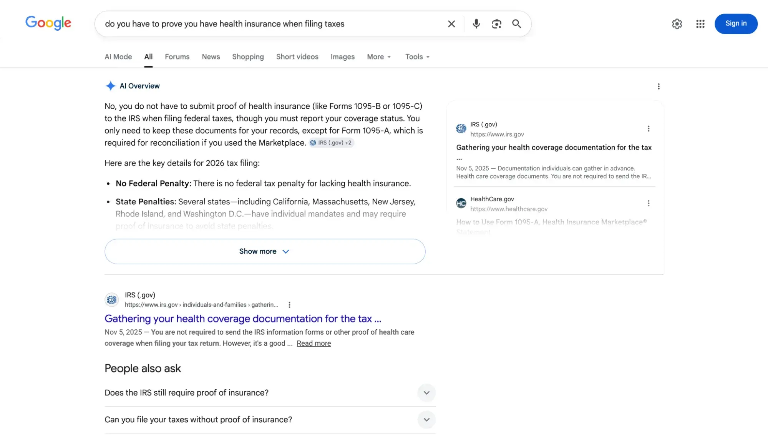768x435 pixels.
Task: Open the Images tab
Action: (342, 56)
